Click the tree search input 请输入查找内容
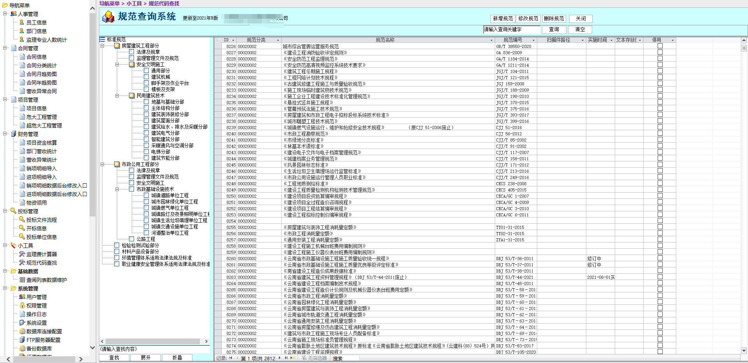The image size is (748, 363). click(x=155, y=349)
